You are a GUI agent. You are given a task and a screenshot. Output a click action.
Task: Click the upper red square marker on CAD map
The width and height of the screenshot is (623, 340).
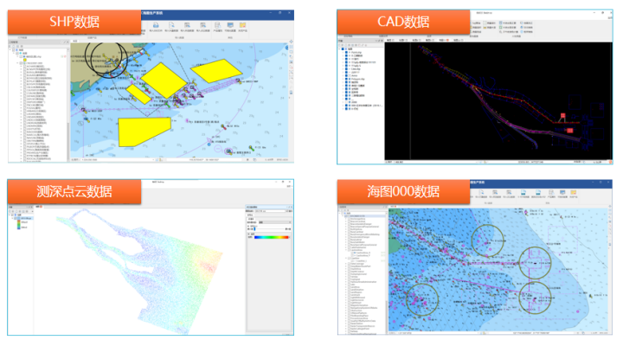tap(562, 116)
